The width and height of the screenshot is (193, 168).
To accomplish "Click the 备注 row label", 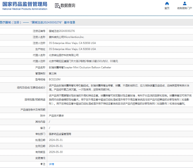I will [x=43, y=128].
